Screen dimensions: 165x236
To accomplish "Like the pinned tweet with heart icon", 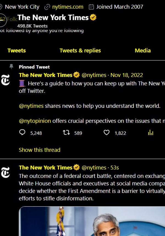I will click(106, 133).
